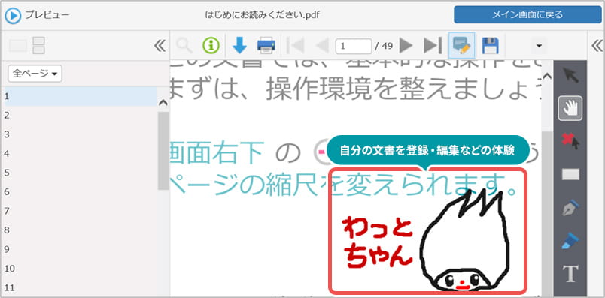Advance to next page arrow
The height and width of the screenshot is (298, 605).
[x=406, y=46]
